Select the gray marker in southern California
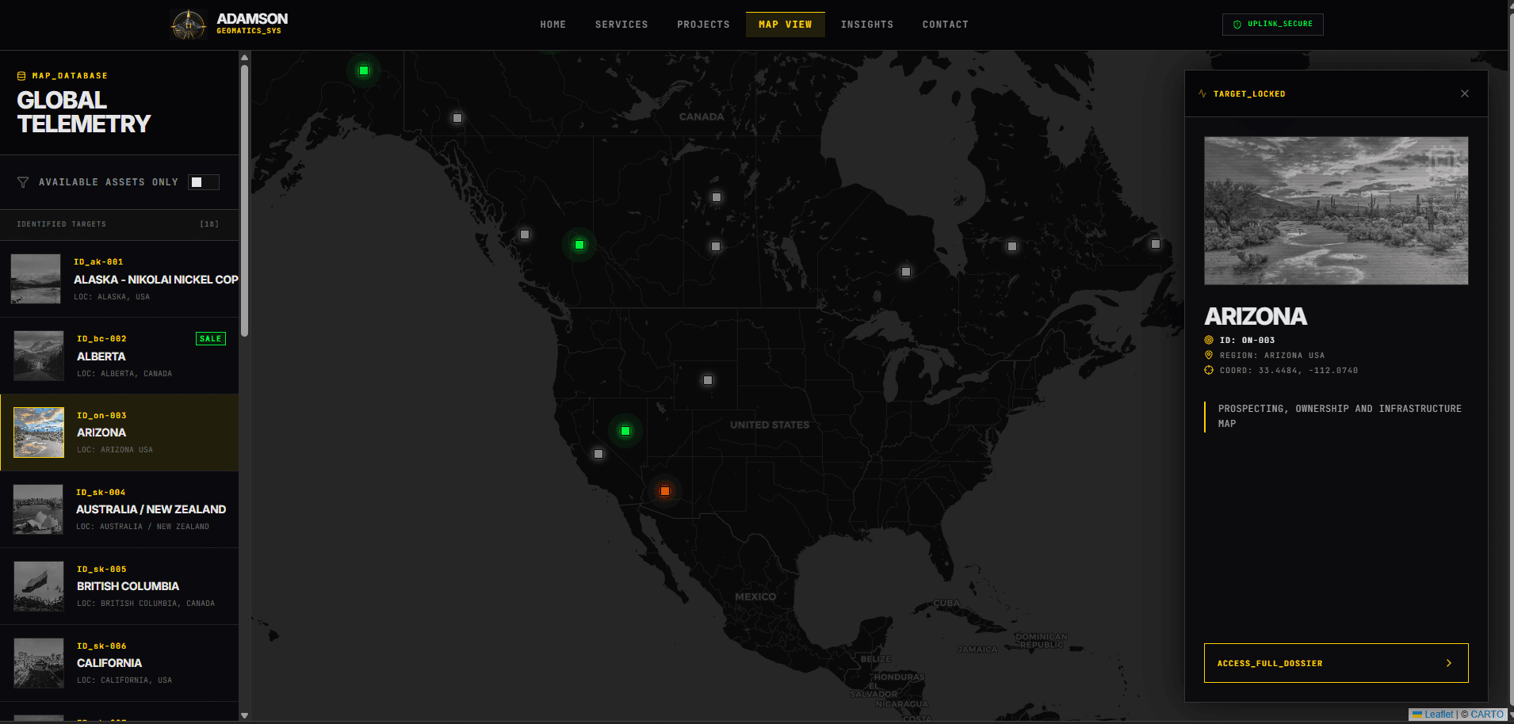Screen dimensions: 1514x724 click(x=598, y=454)
